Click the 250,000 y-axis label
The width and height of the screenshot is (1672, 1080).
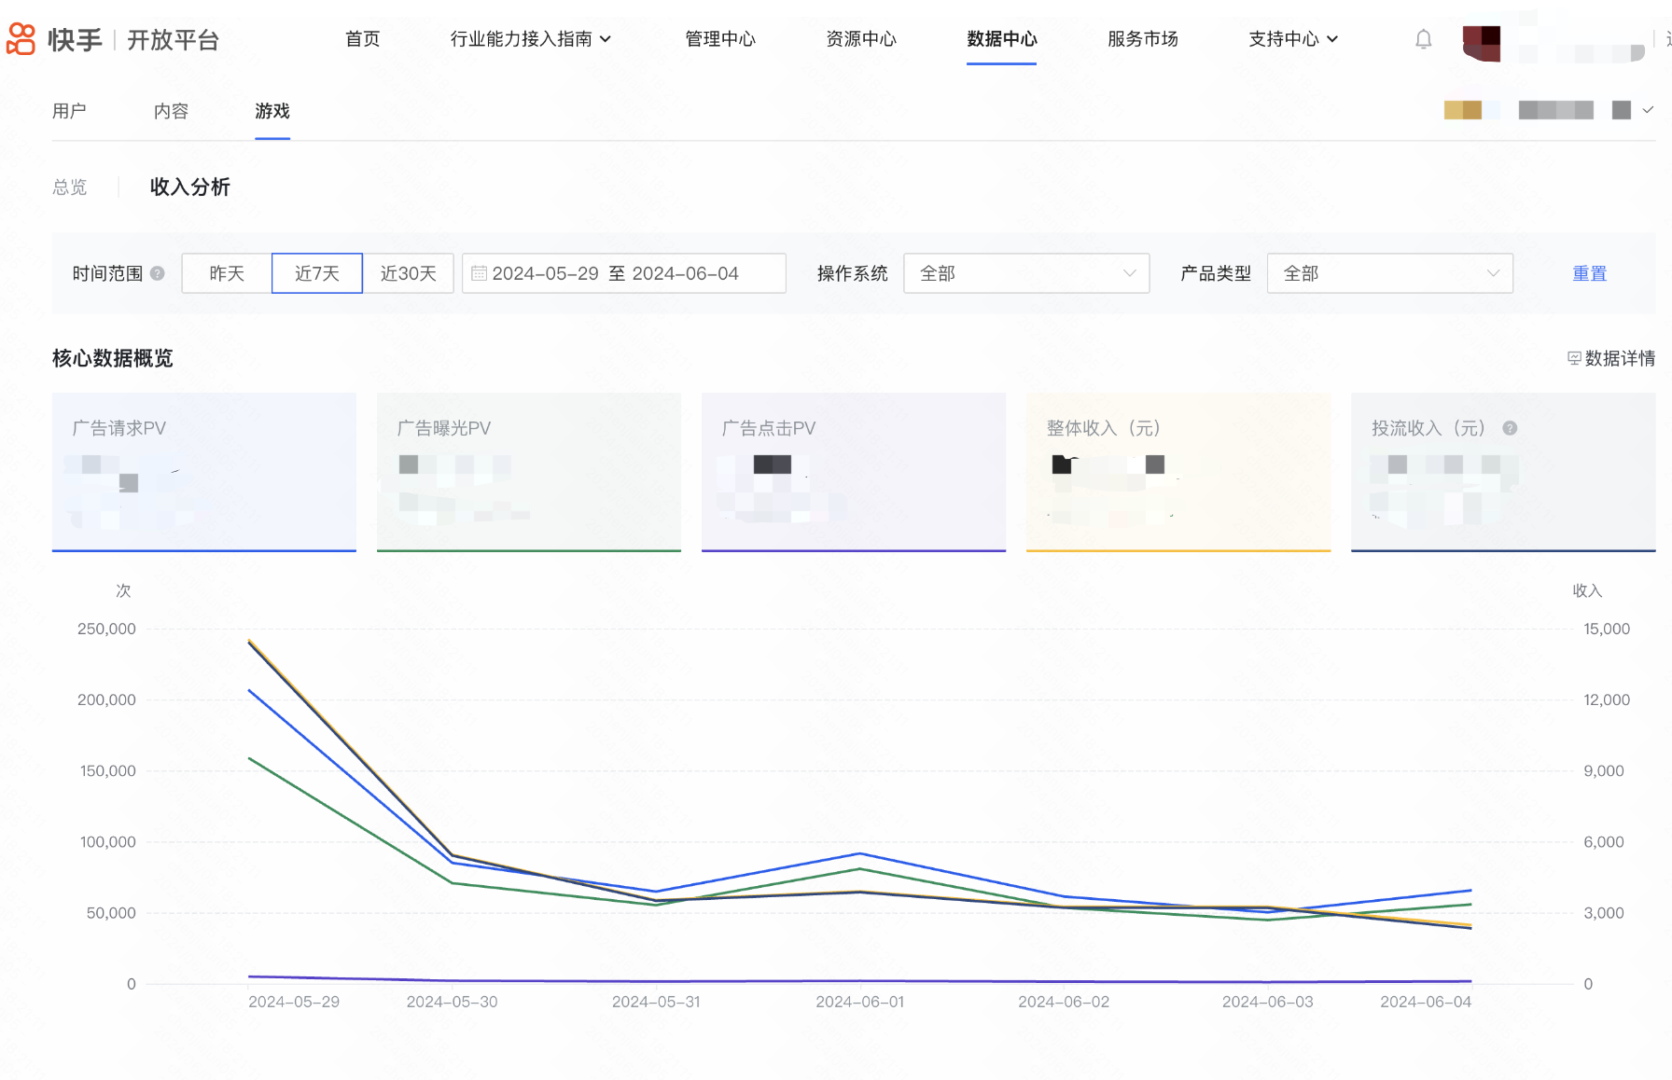pyautogui.click(x=106, y=629)
